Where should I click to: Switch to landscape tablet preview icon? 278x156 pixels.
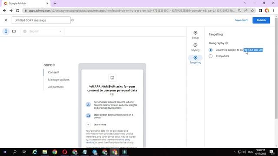(x=14, y=31)
